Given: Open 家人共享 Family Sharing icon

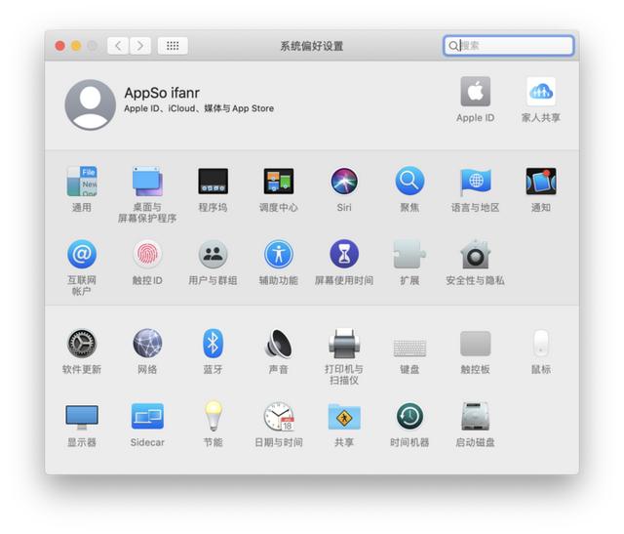Looking at the screenshot, I should [541, 91].
